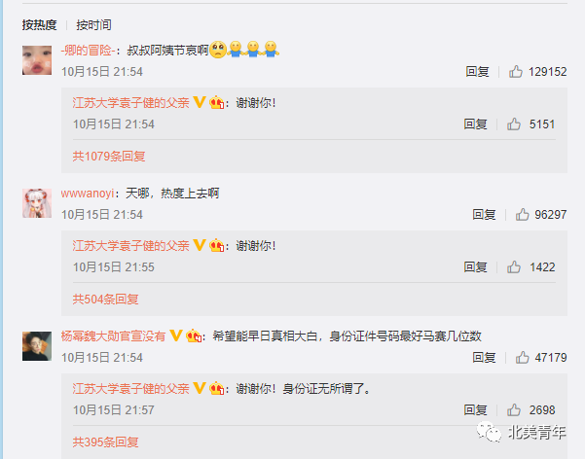This screenshot has width=585, height=459.
Task: Expand 共395条回复 replies
Action: (x=105, y=441)
